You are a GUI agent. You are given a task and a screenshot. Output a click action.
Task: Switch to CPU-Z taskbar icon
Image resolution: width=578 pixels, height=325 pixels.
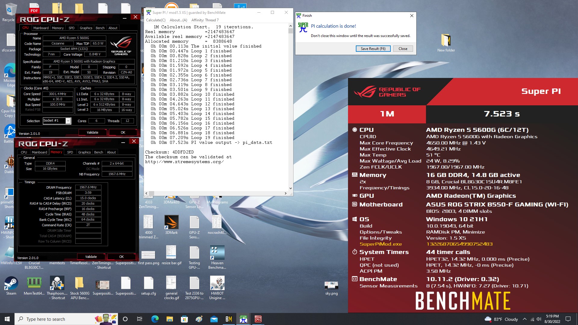[258, 319]
